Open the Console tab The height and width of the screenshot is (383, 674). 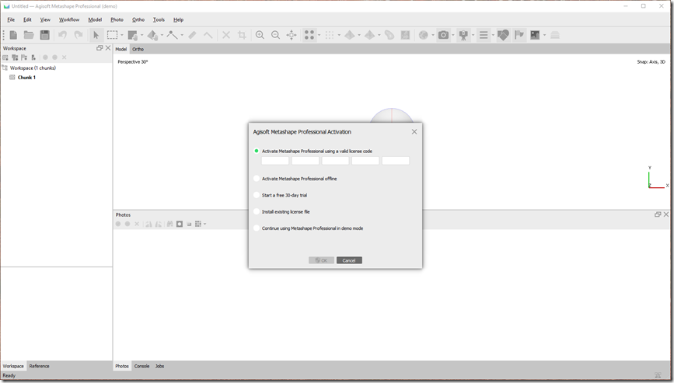click(x=141, y=366)
